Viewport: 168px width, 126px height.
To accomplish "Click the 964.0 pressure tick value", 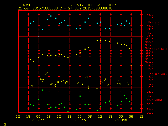I will tap(149, 59).
